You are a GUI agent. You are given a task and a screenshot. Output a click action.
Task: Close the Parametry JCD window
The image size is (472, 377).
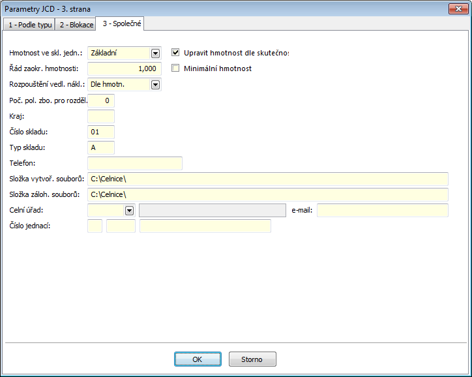tap(458, 8)
